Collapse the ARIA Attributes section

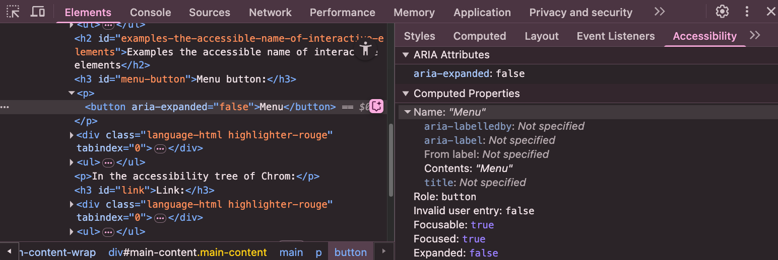(406, 55)
